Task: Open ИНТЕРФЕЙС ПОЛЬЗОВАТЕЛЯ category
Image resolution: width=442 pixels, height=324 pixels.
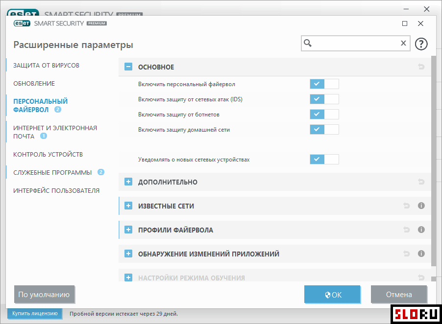Action: pyautogui.click(x=56, y=190)
